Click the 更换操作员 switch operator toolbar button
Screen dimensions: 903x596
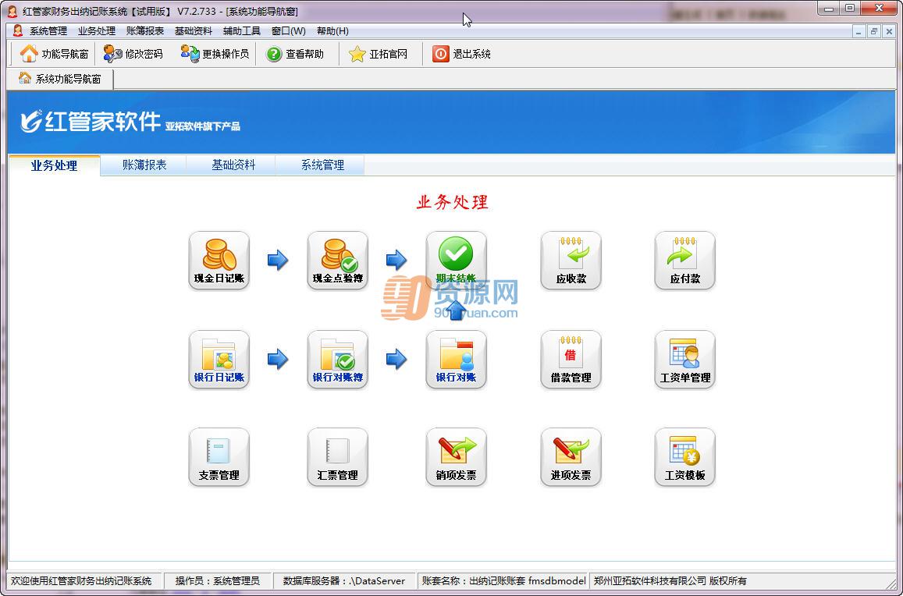coord(215,54)
